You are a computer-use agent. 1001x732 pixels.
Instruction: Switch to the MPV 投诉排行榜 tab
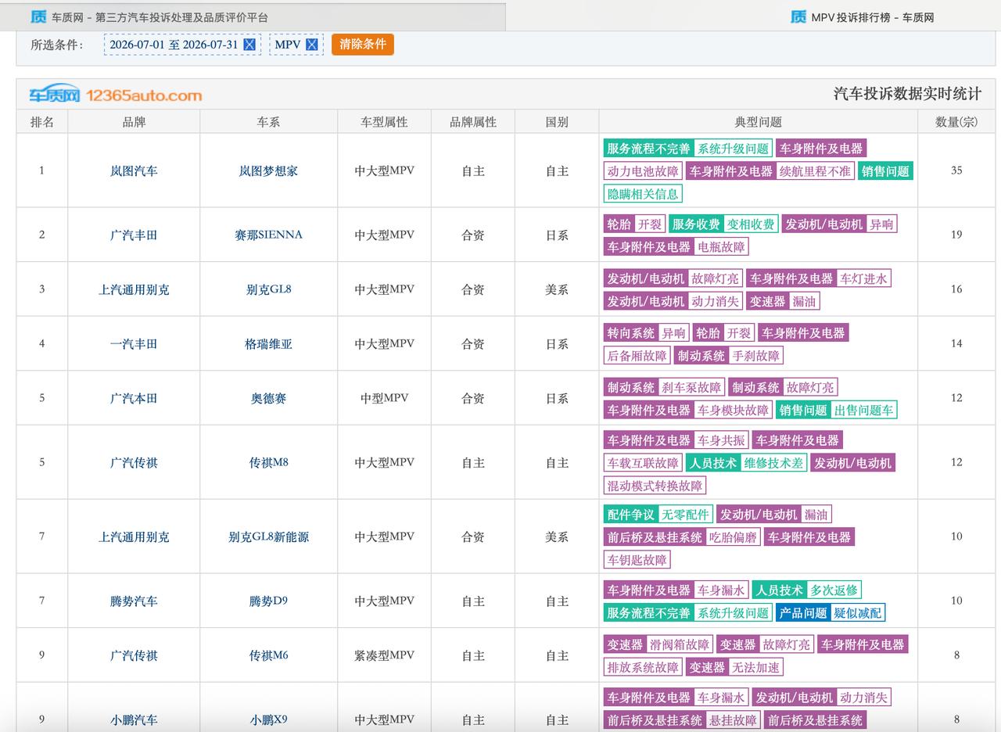coord(862,17)
